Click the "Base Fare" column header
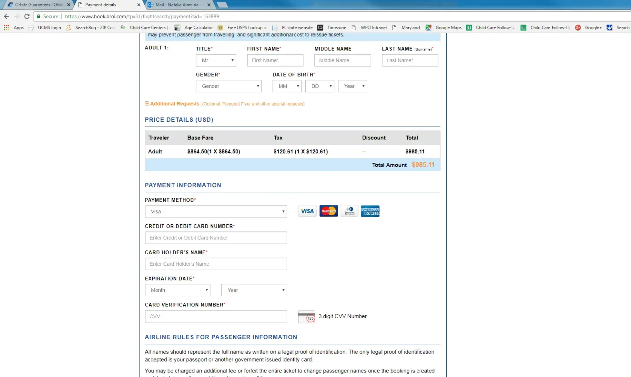Image resolution: width=631 pixels, height=377 pixels. click(x=201, y=138)
